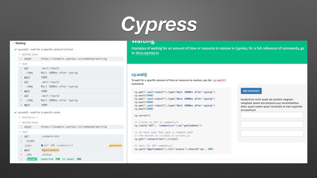This screenshot has height=178, width=317.
Task: Click the (XHR) GET 200 /comments/1 row
Action: point(71,146)
